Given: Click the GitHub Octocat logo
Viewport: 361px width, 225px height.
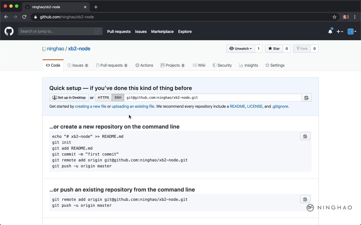Looking at the screenshot, I should (x=9, y=31).
